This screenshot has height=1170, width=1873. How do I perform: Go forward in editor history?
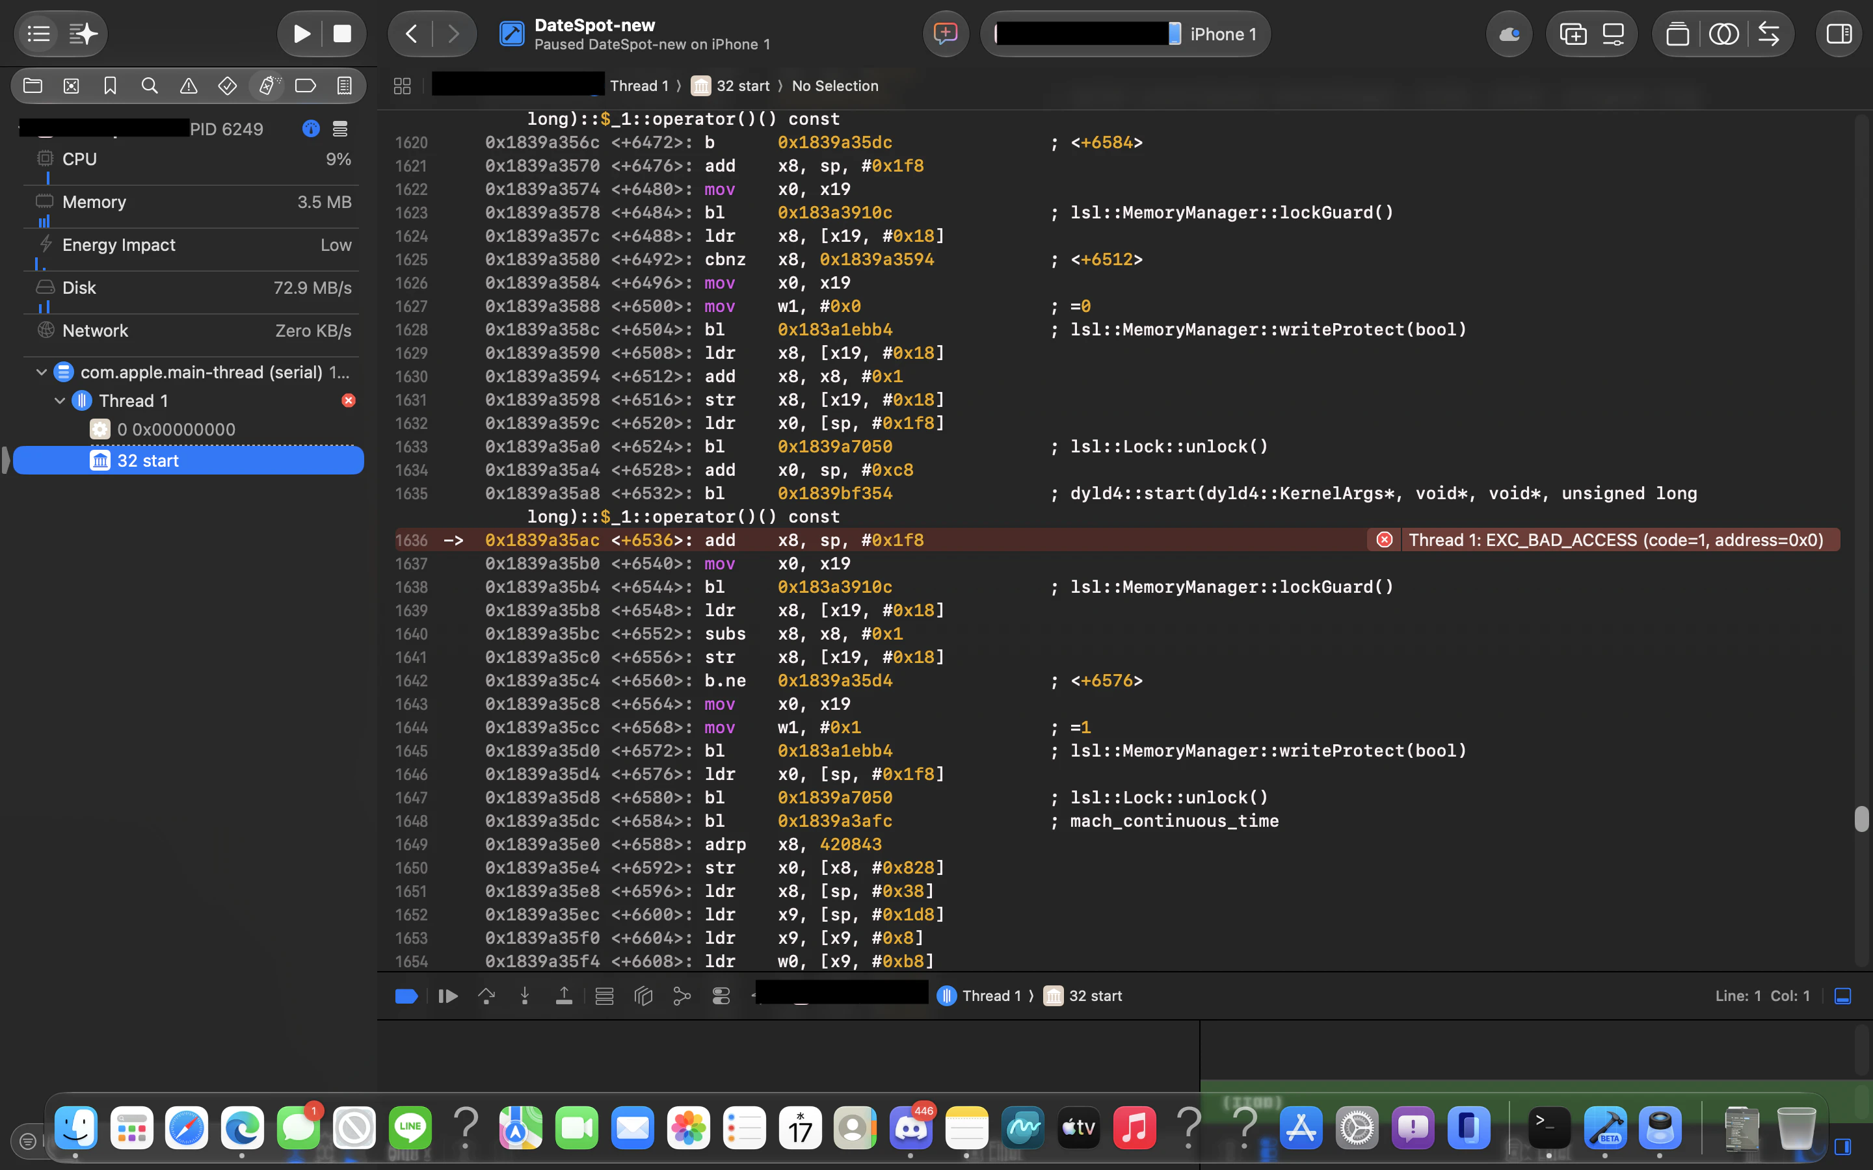point(453,34)
